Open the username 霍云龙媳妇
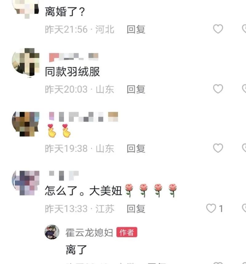Viewport: 246px width, 264px height. point(89,233)
